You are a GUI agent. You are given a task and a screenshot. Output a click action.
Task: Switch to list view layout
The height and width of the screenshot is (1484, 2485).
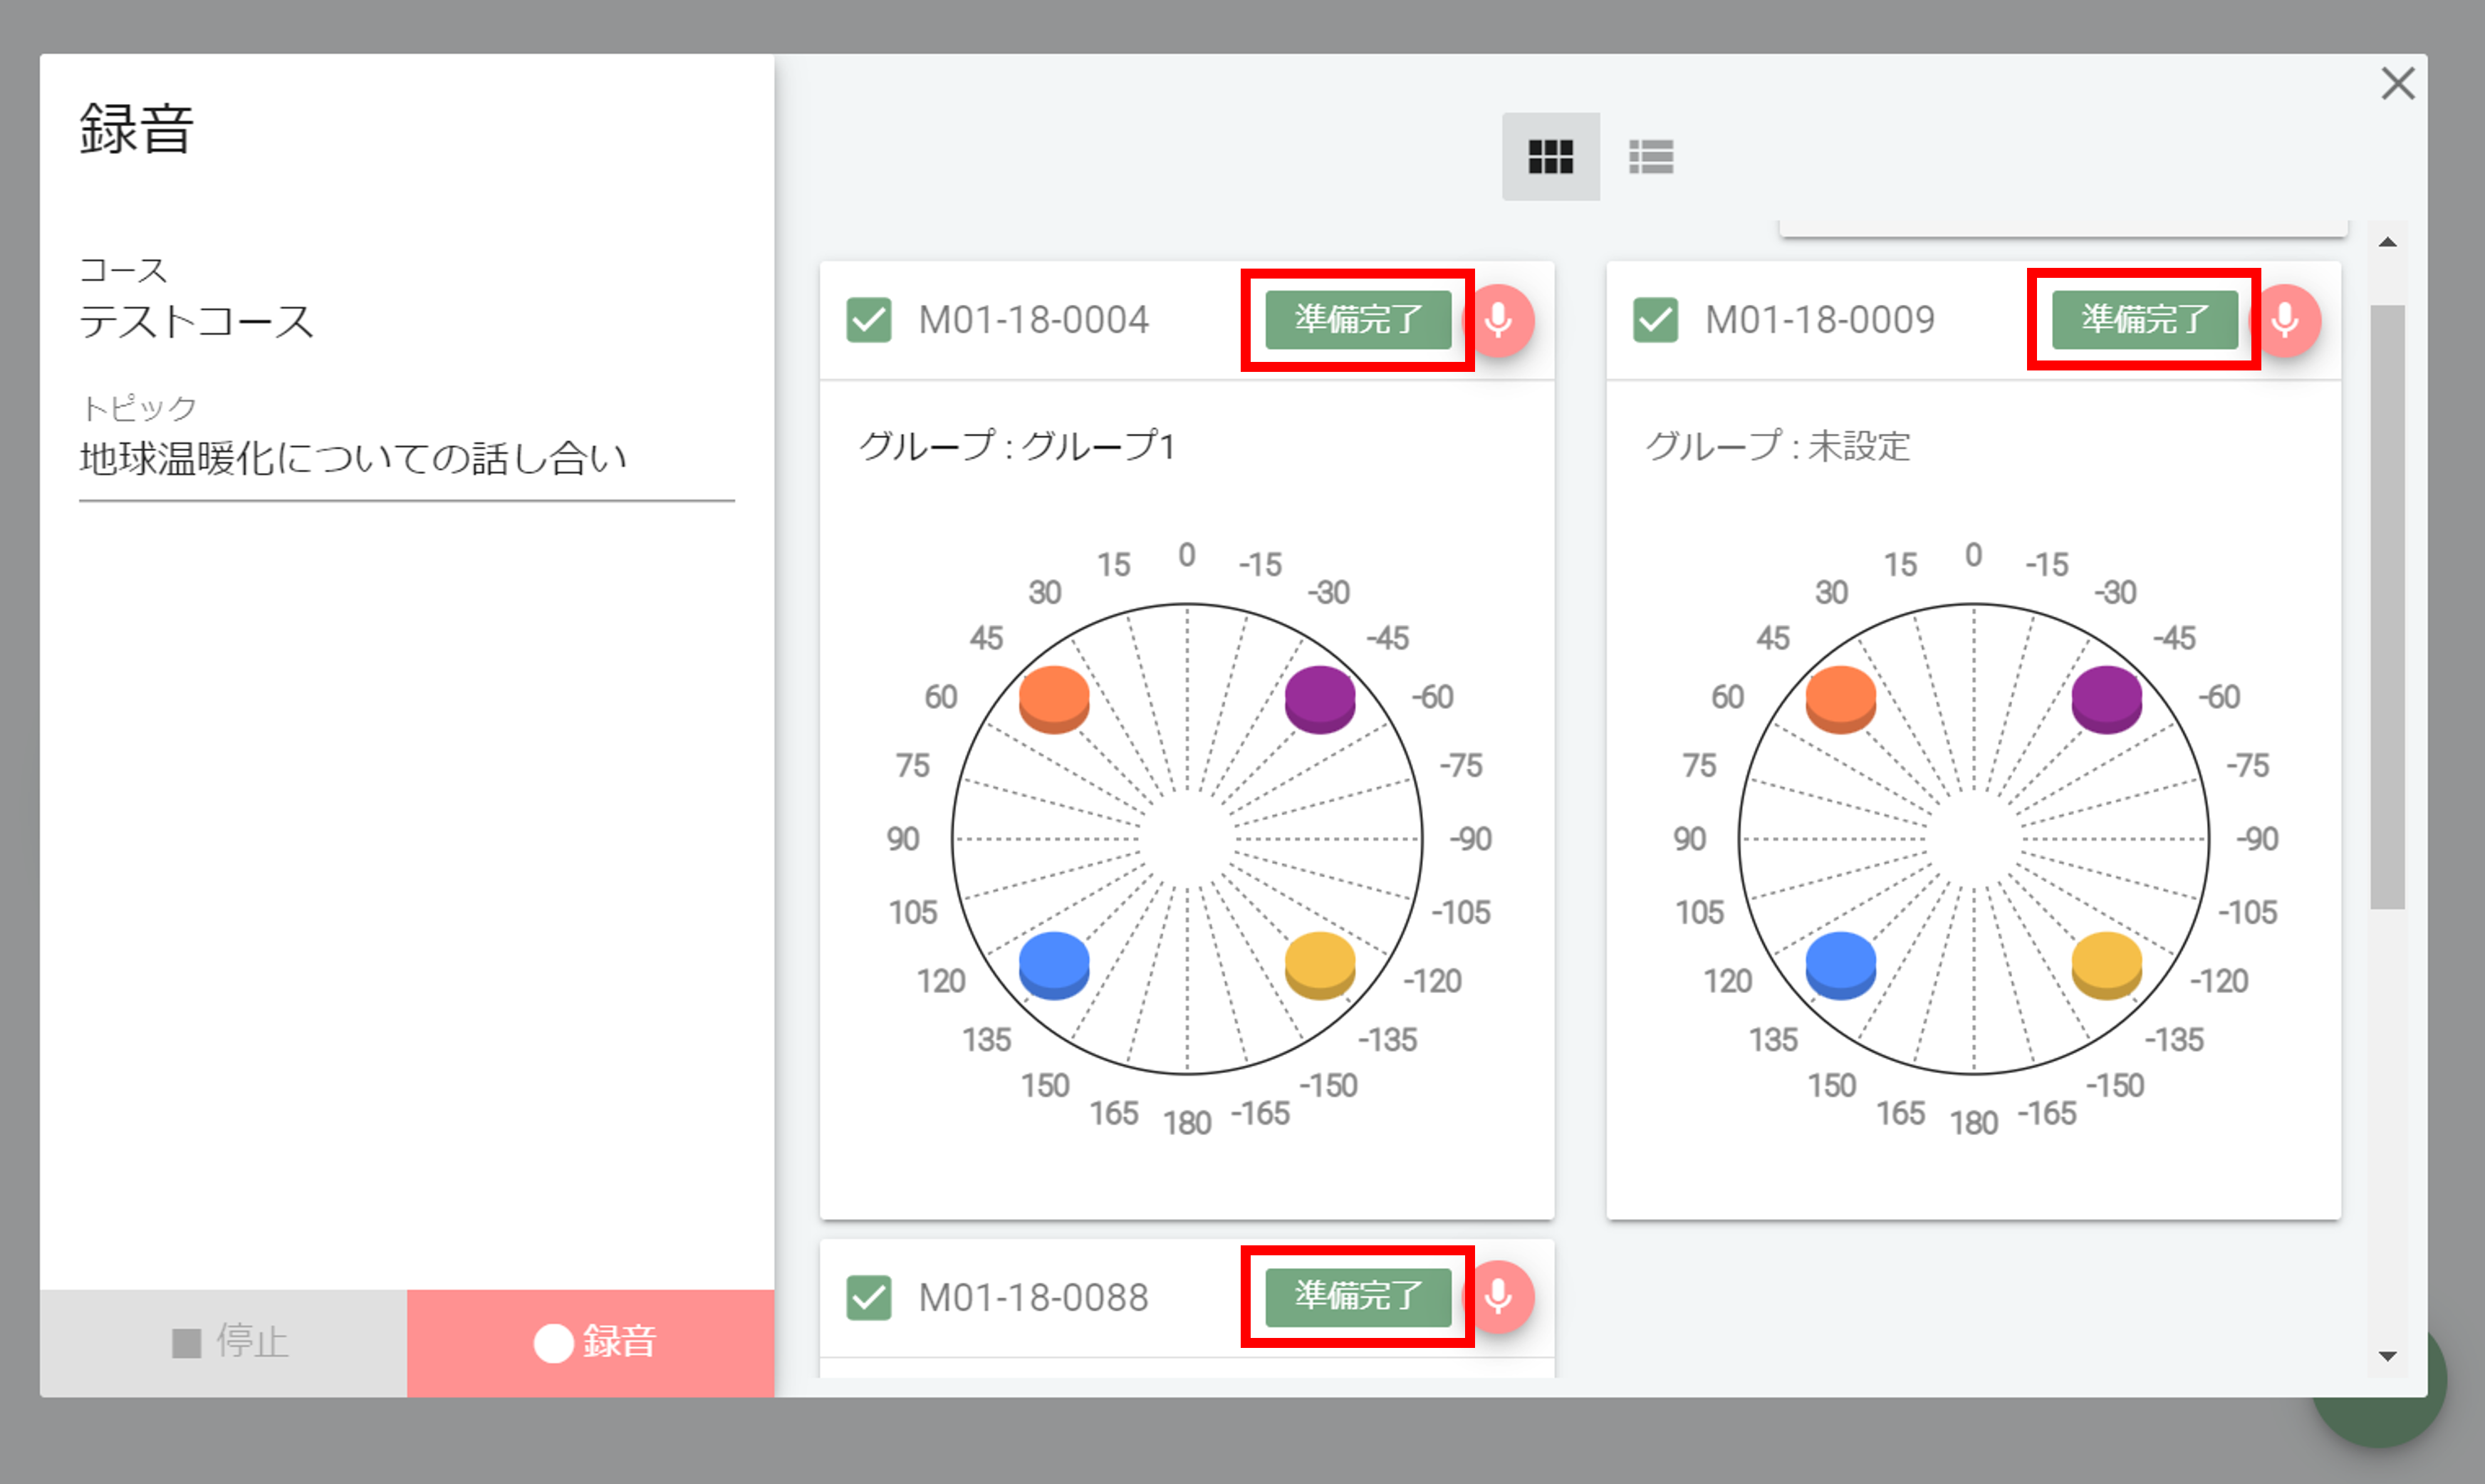[x=1650, y=156]
